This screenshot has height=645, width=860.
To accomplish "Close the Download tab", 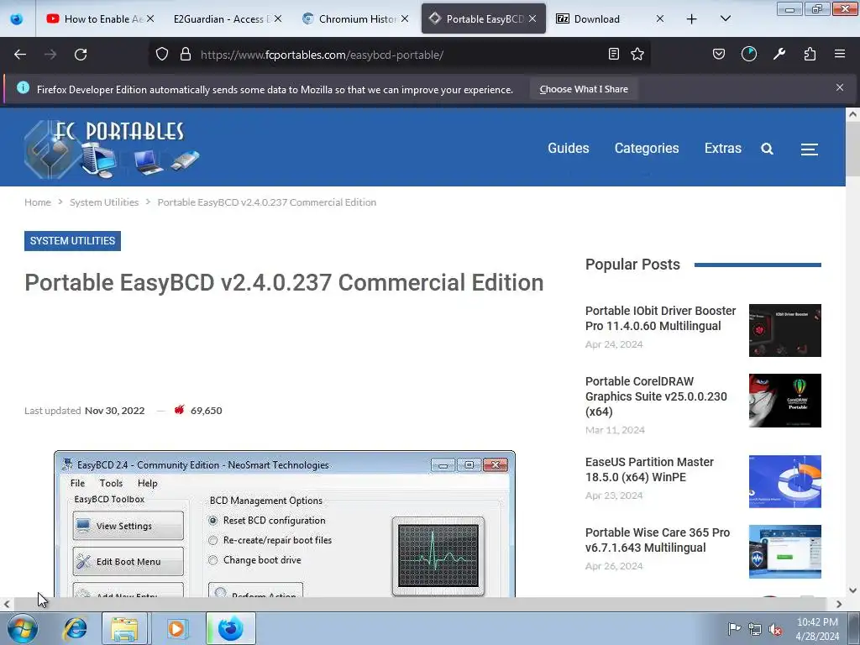I will pos(660,18).
